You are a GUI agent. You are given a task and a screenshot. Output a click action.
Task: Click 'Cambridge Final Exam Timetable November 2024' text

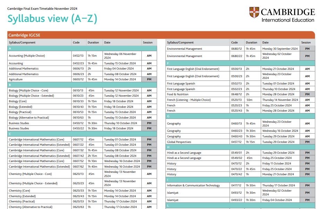(x=42, y=9)
